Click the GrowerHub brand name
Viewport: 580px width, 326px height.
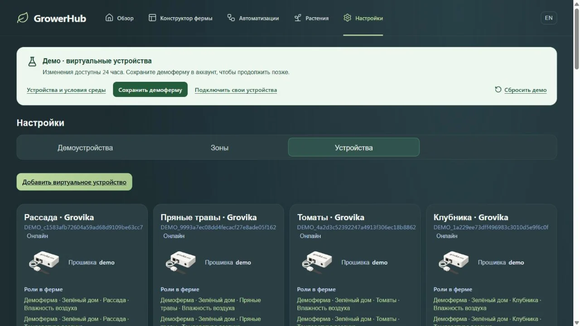point(60,18)
